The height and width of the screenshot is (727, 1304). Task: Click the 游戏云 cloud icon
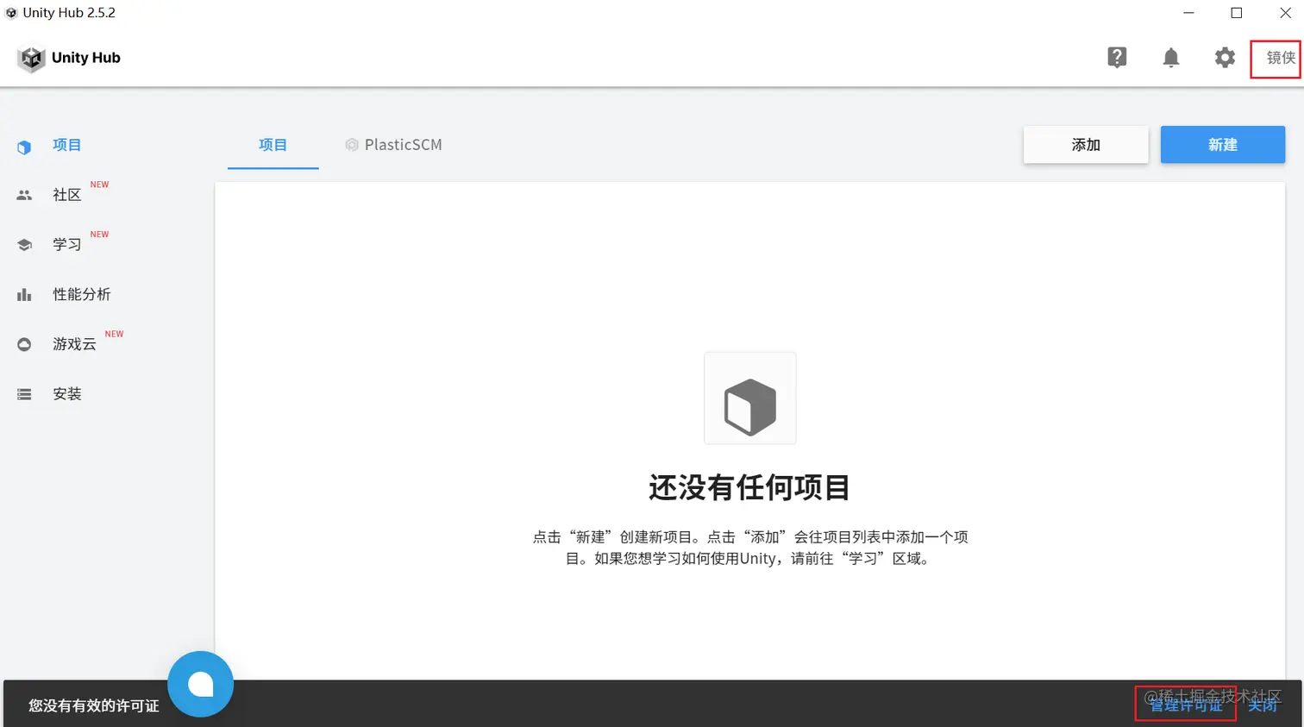coord(24,345)
